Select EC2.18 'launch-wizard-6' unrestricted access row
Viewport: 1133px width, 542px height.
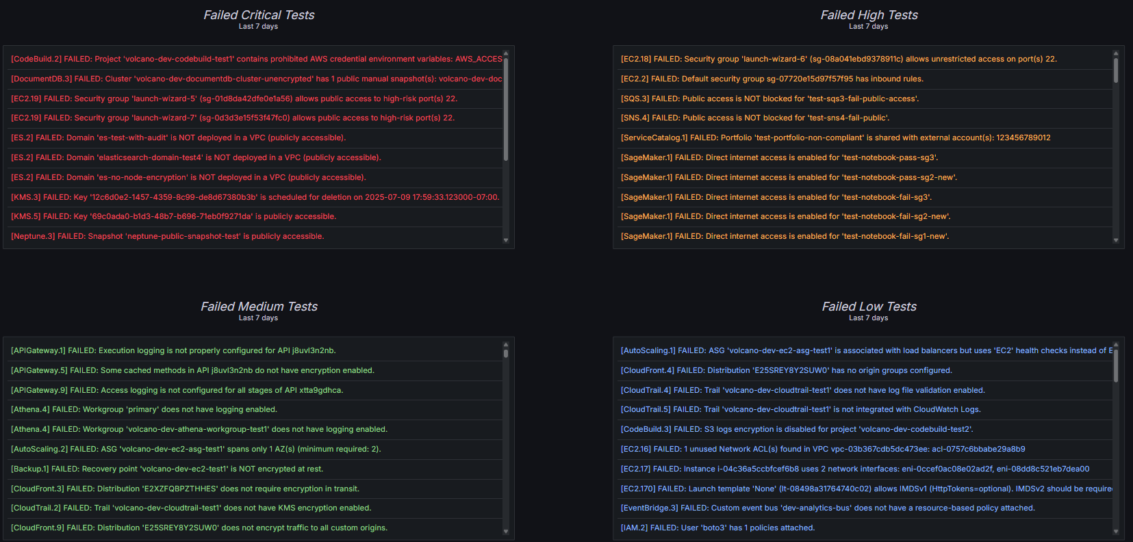[x=863, y=60]
